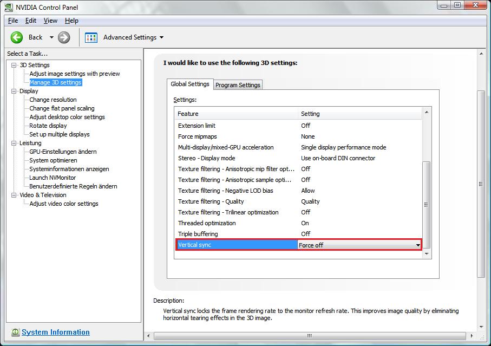Screen dimensions: 491x346
Task: Select the Stereo - Display mode row
Action: point(298,158)
